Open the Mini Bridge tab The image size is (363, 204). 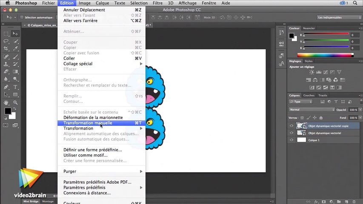click(x=31, y=201)
